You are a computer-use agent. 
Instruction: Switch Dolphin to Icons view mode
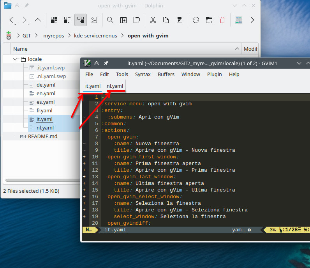tap(54, 20)
